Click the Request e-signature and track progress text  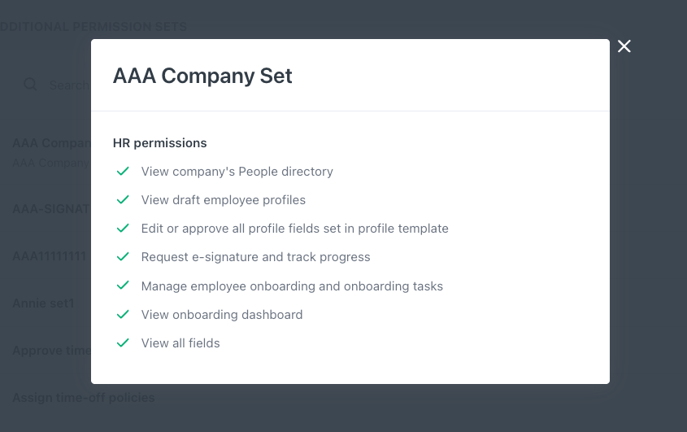coord(255,257)
